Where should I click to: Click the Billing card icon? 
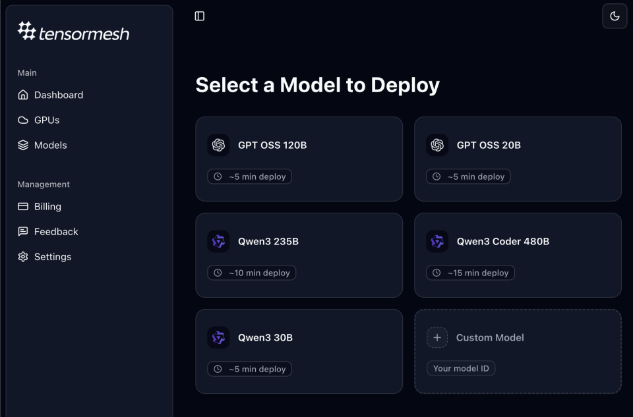click(23, 206)
